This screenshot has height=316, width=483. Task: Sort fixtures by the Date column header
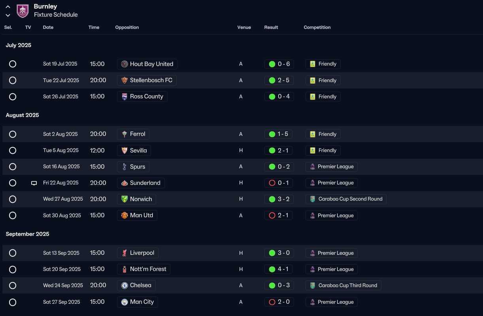(x=48, y=27)
